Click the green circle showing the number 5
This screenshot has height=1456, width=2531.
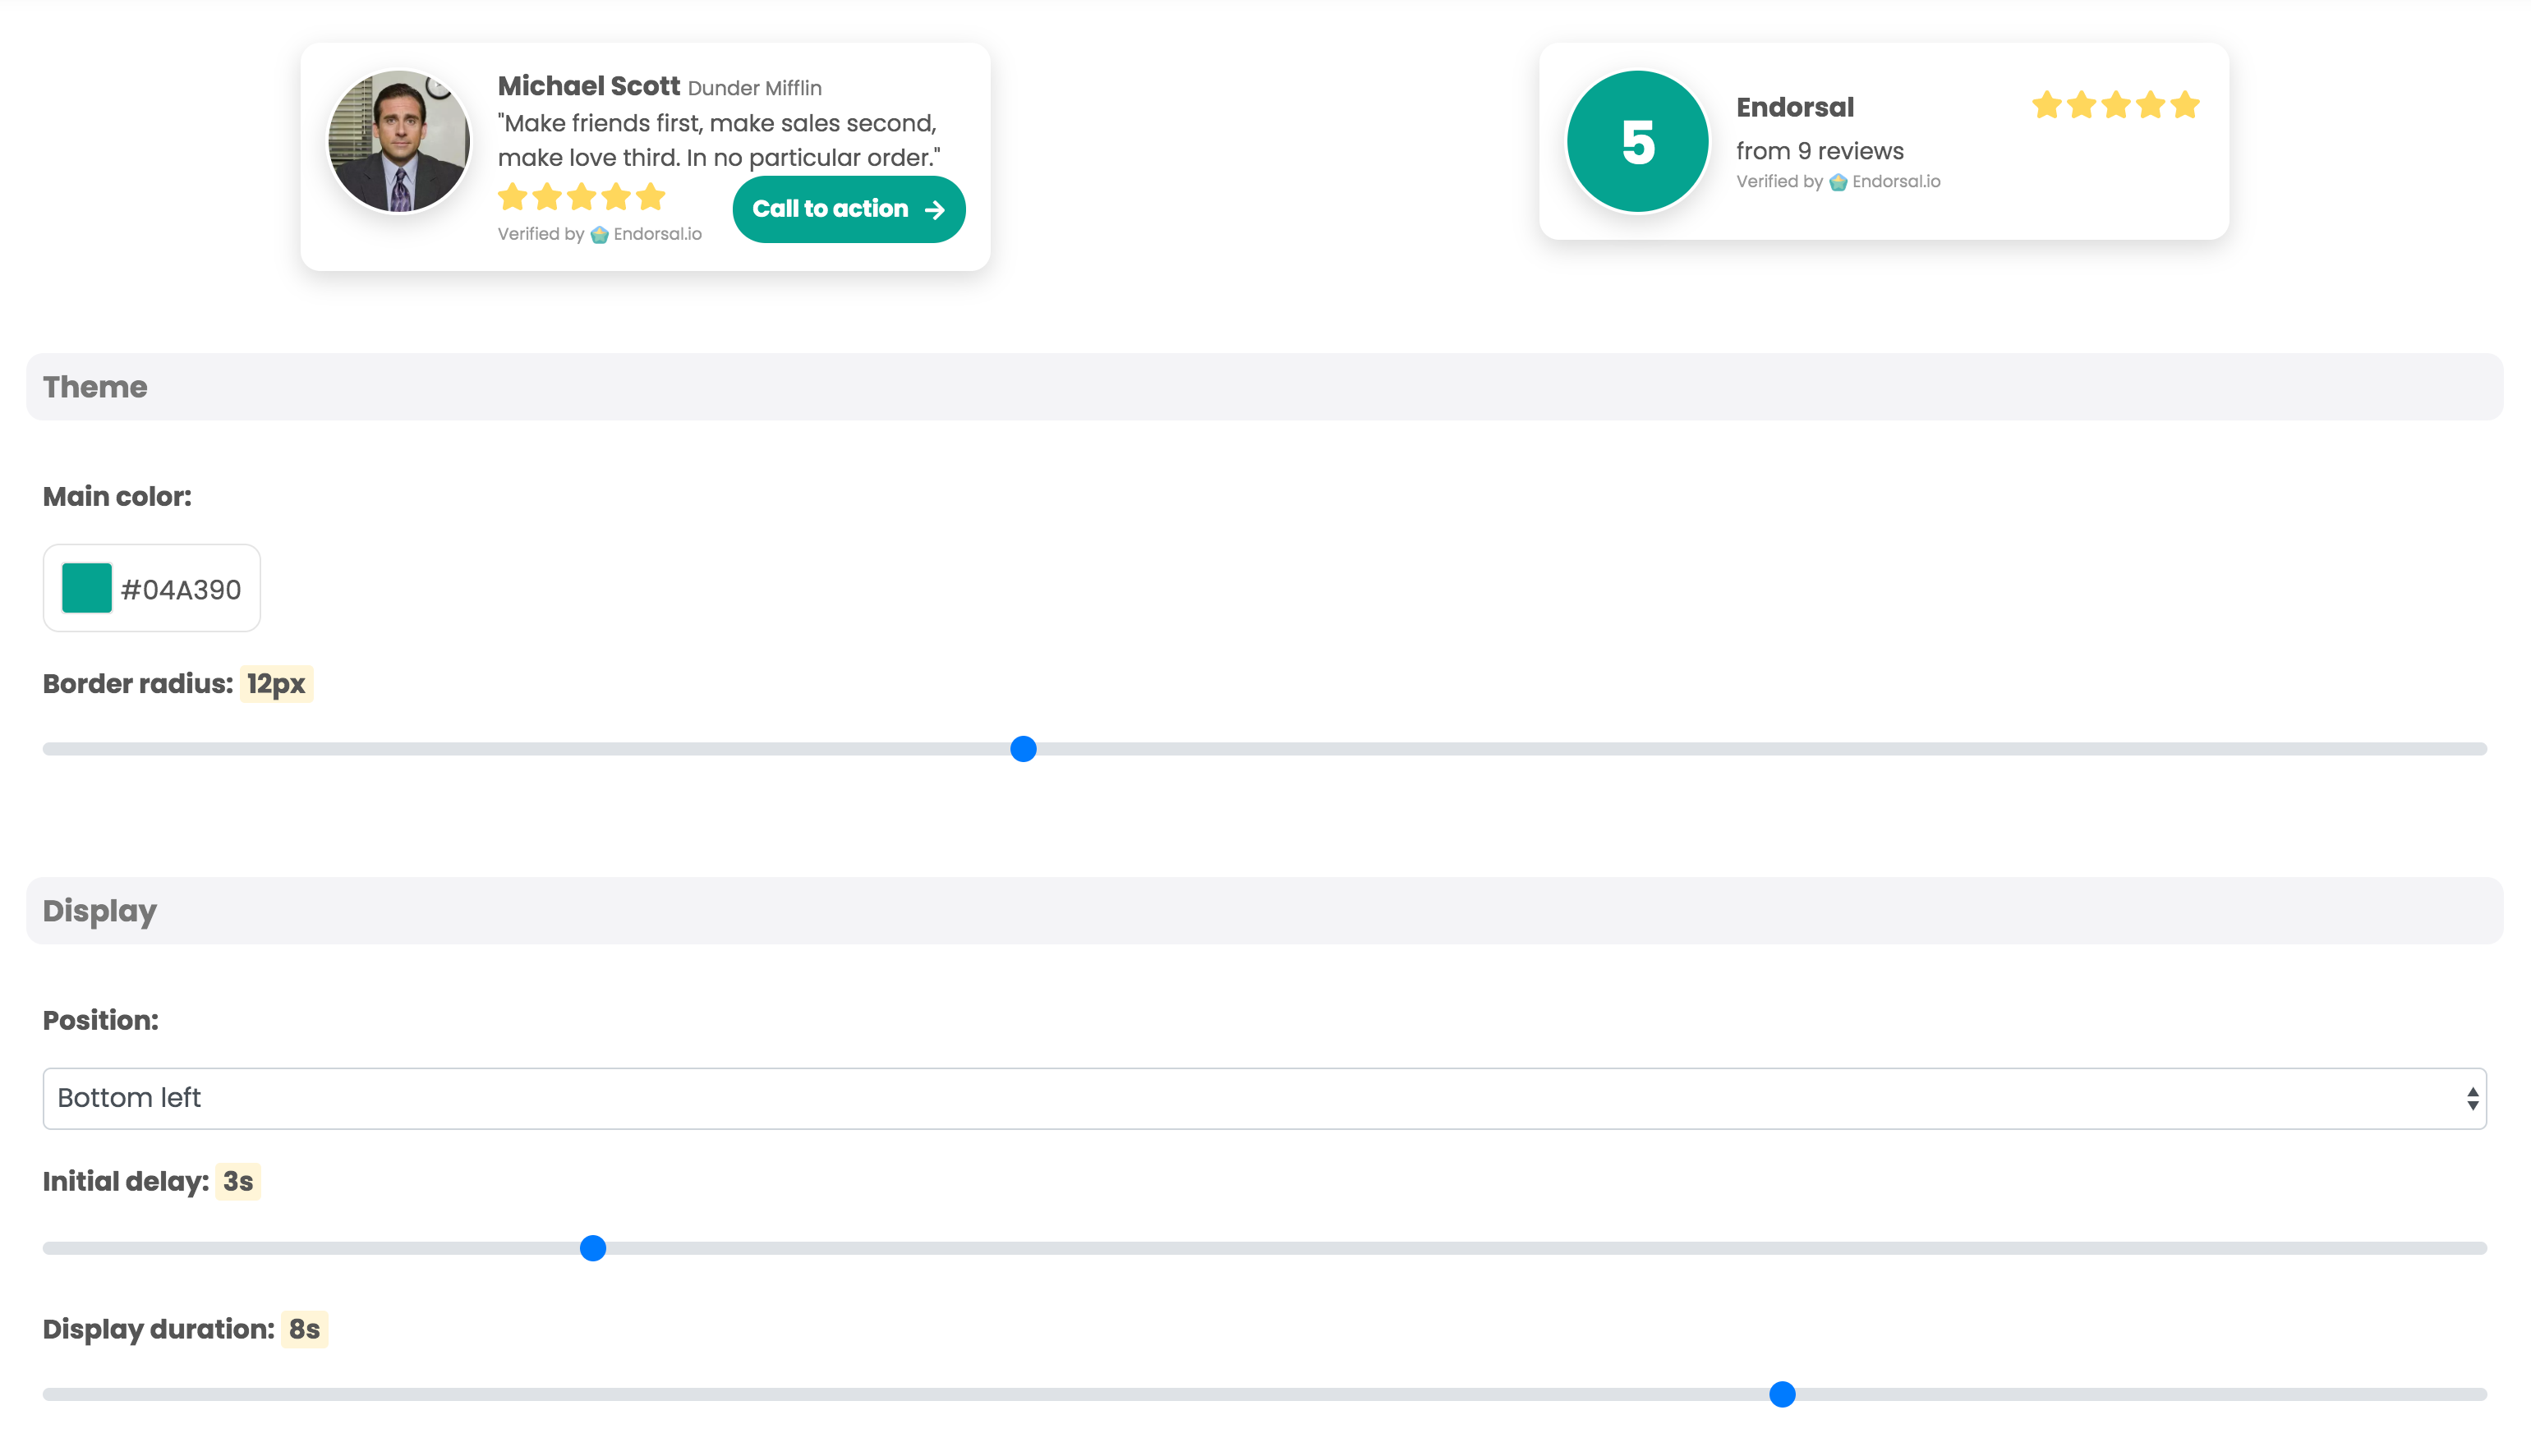point(1637,141)
